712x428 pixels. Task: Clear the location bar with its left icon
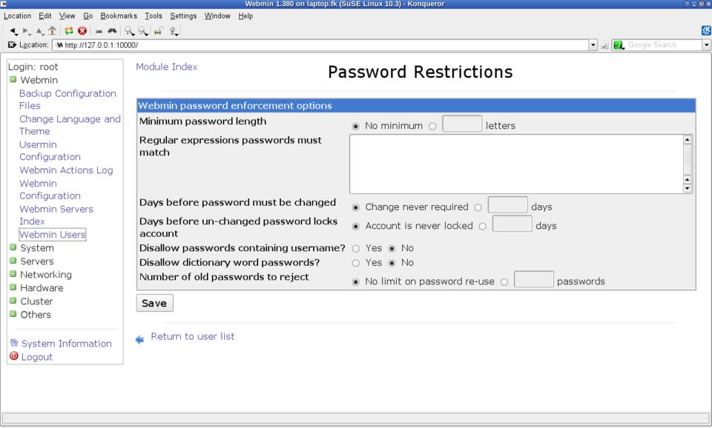click(x=12, y=45)
